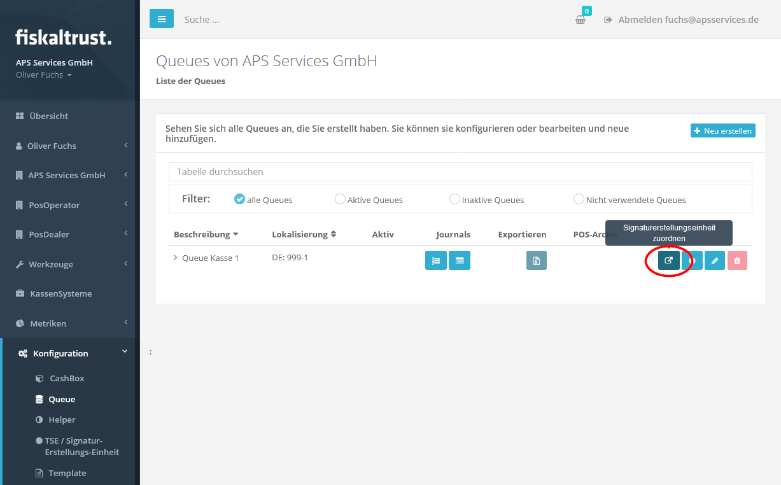Filter by Nicht verwendete Queues

pos(579,199)
